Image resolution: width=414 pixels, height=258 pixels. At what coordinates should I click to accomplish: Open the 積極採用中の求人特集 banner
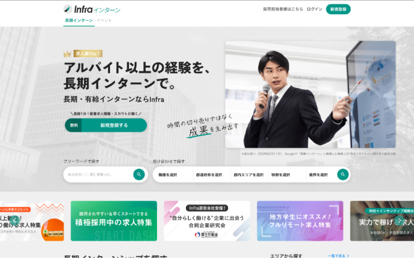point(114,221)
